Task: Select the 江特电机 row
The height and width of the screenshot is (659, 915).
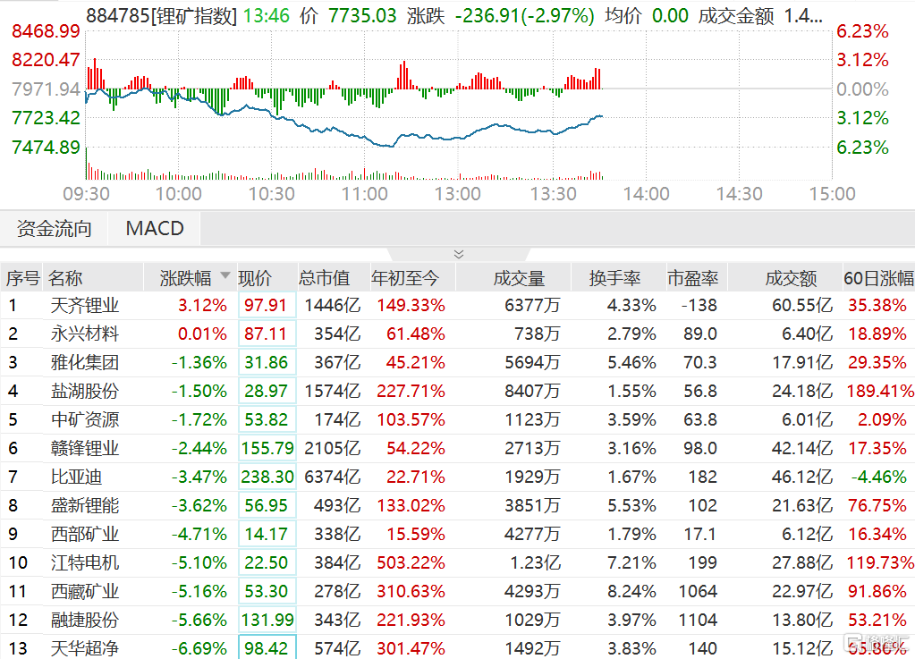Action: click(x=85, y=562)
